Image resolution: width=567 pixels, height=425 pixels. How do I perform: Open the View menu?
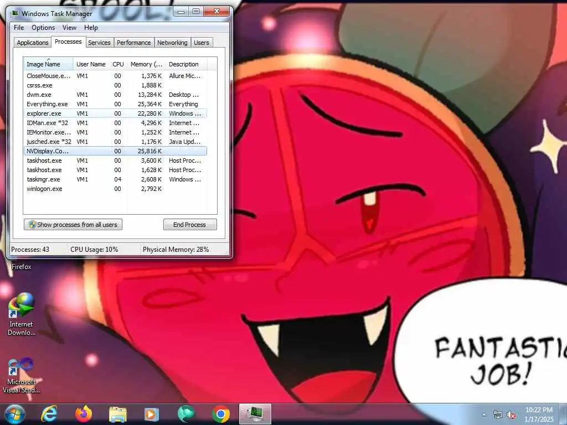[x=69, y=28]
